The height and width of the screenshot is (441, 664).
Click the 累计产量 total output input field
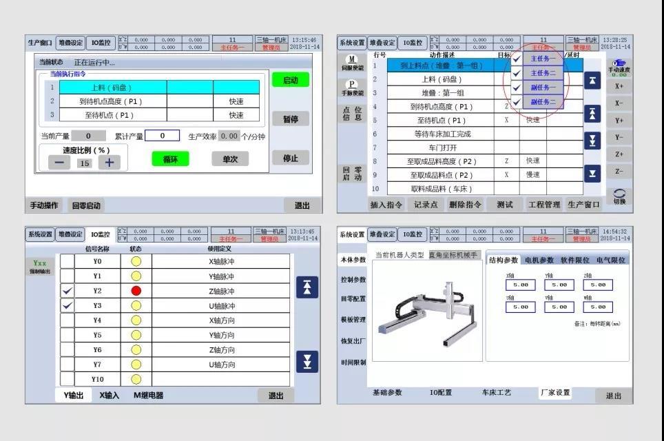click(162, 135)
